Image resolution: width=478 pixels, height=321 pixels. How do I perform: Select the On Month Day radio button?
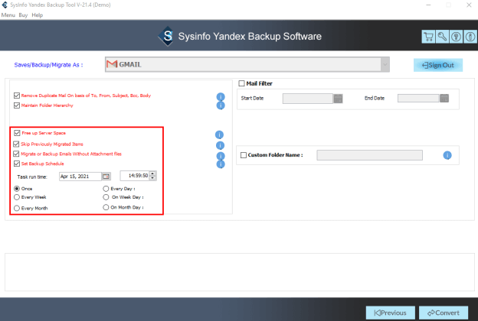[x=106, y=207]
